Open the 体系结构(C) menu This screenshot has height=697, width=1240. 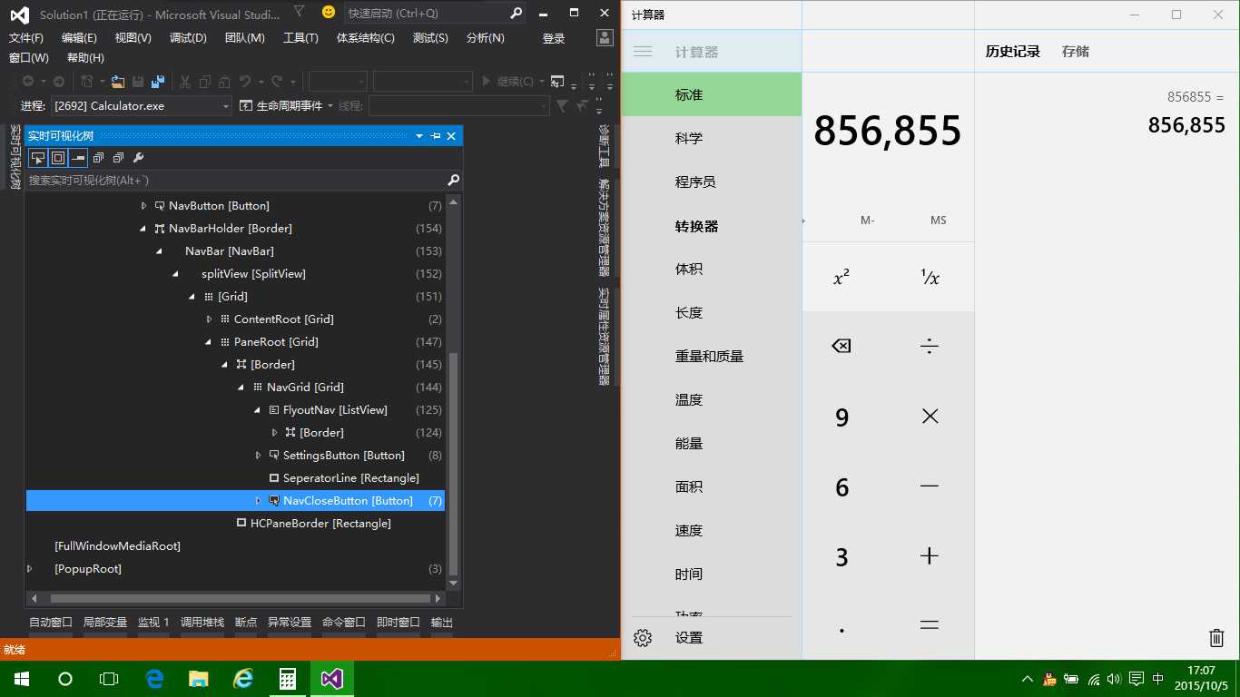(x=366, y=38)
